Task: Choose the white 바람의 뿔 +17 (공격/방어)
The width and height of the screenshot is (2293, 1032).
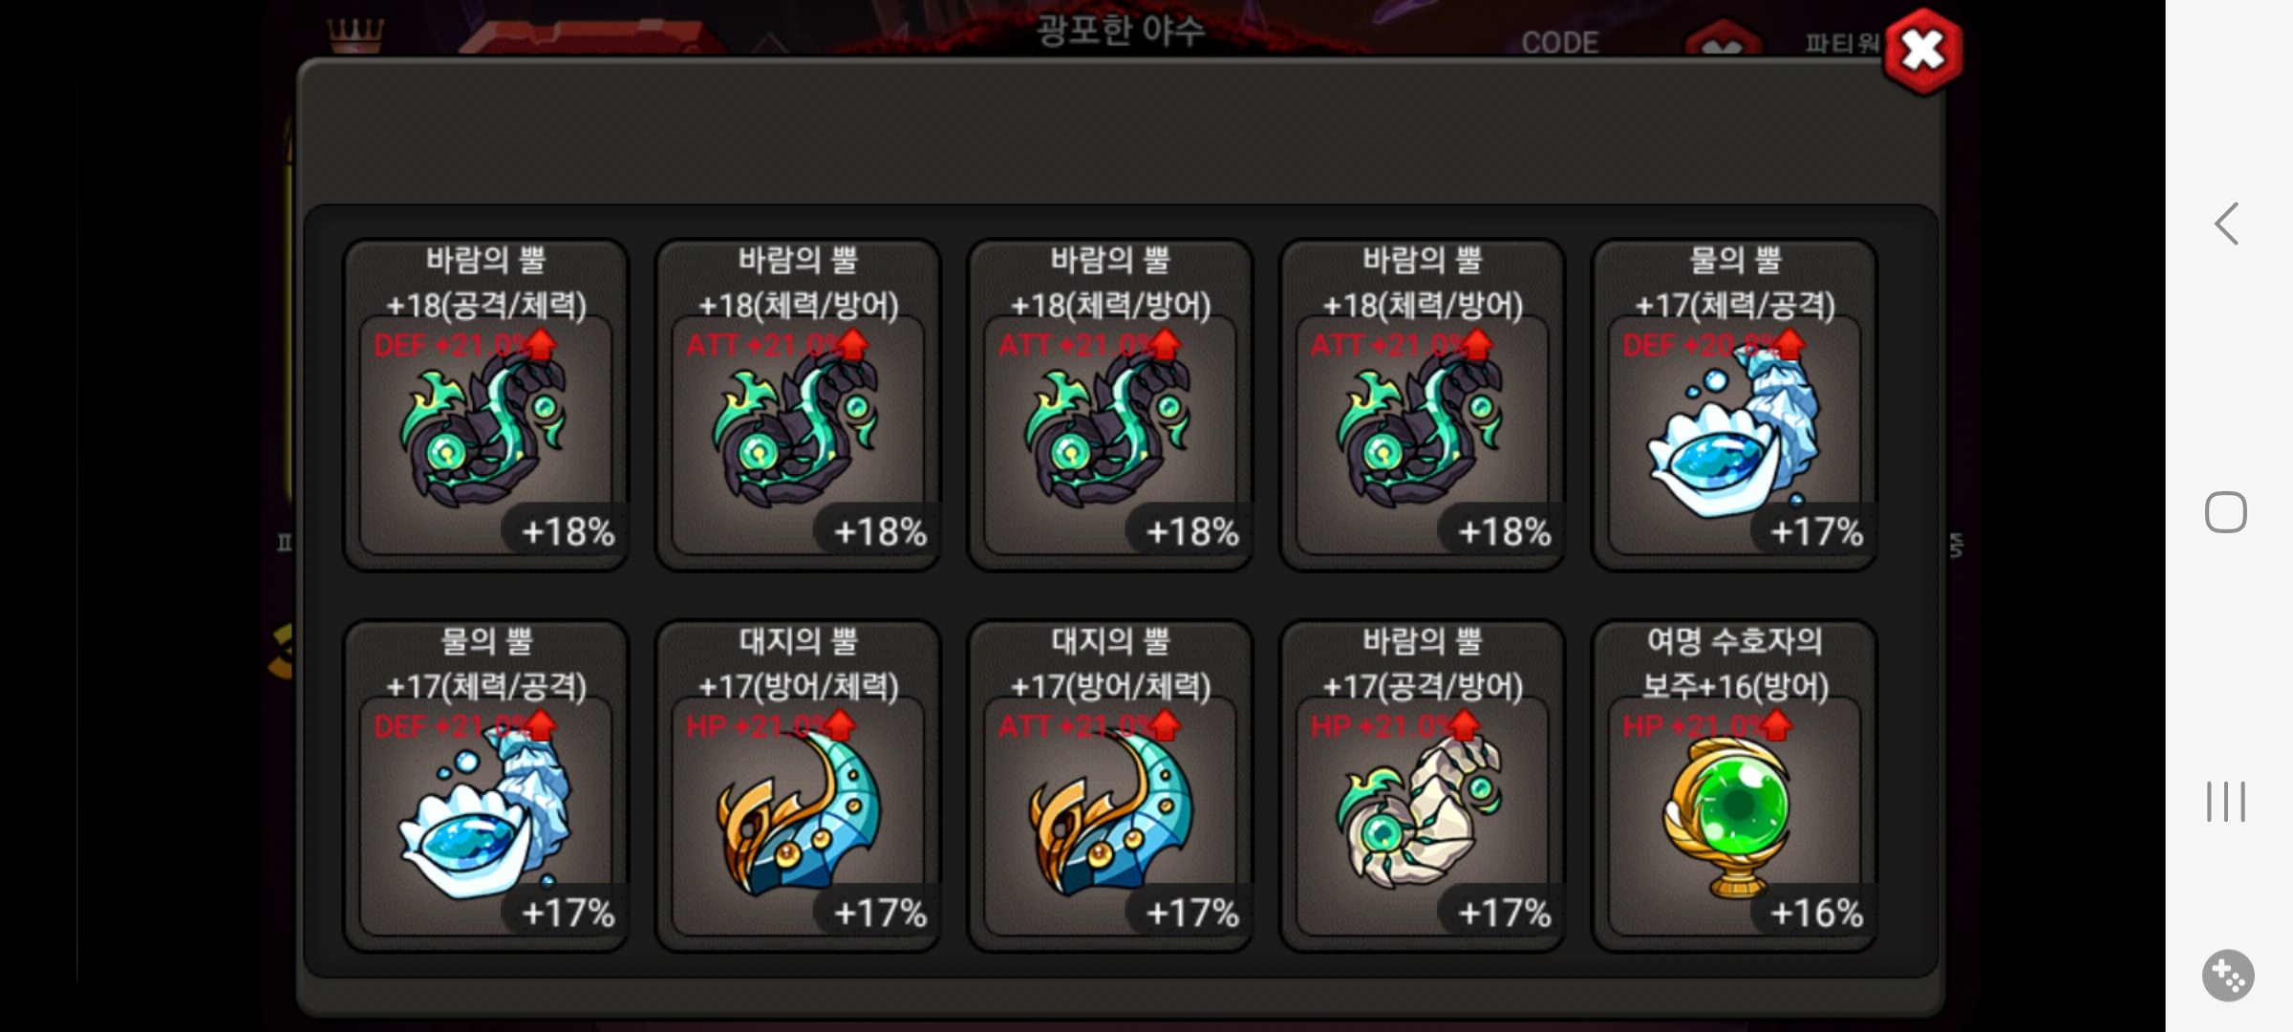Action: [1423, 786]
